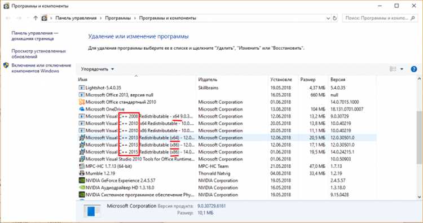
Task: Click the MPC-HC Team publisher cell
Action: click(x=213, y=167)
